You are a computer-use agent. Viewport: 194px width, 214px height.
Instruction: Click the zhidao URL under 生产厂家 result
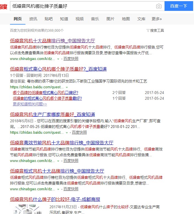[37, 133]
